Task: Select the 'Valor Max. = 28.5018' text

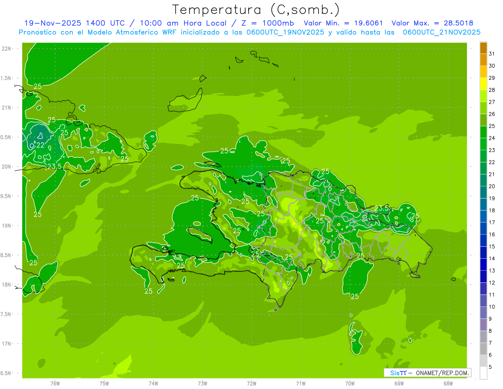Action: click(433, 23)
